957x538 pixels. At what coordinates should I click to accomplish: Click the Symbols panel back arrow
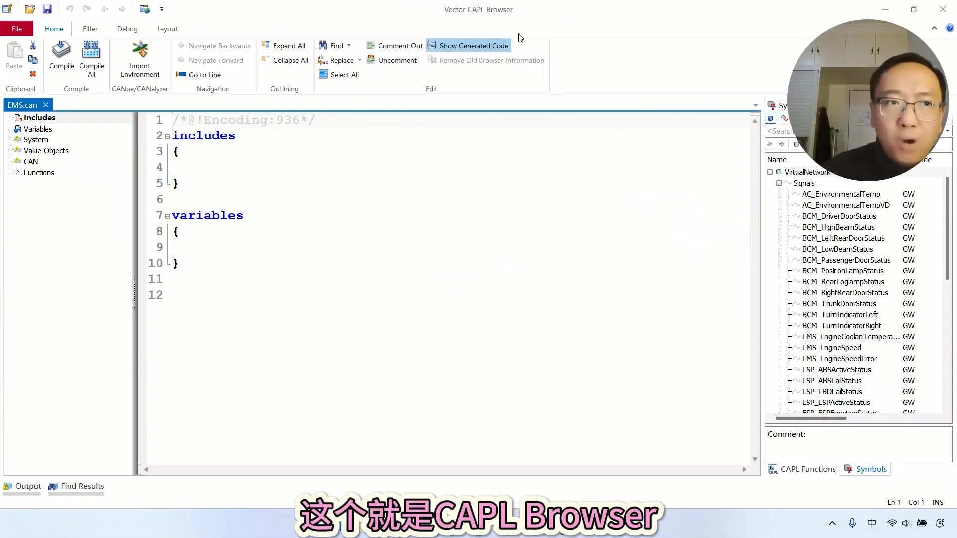770,144
